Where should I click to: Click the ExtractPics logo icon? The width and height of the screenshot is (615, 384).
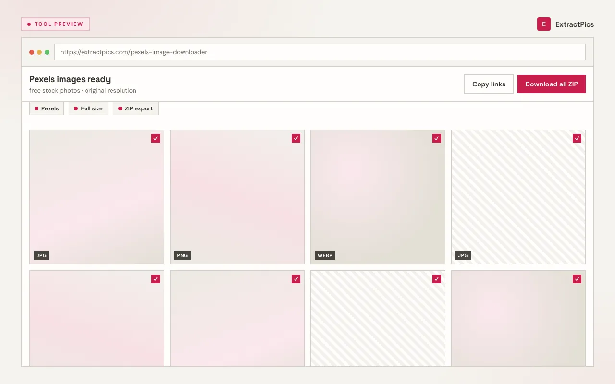click(543, 24)
